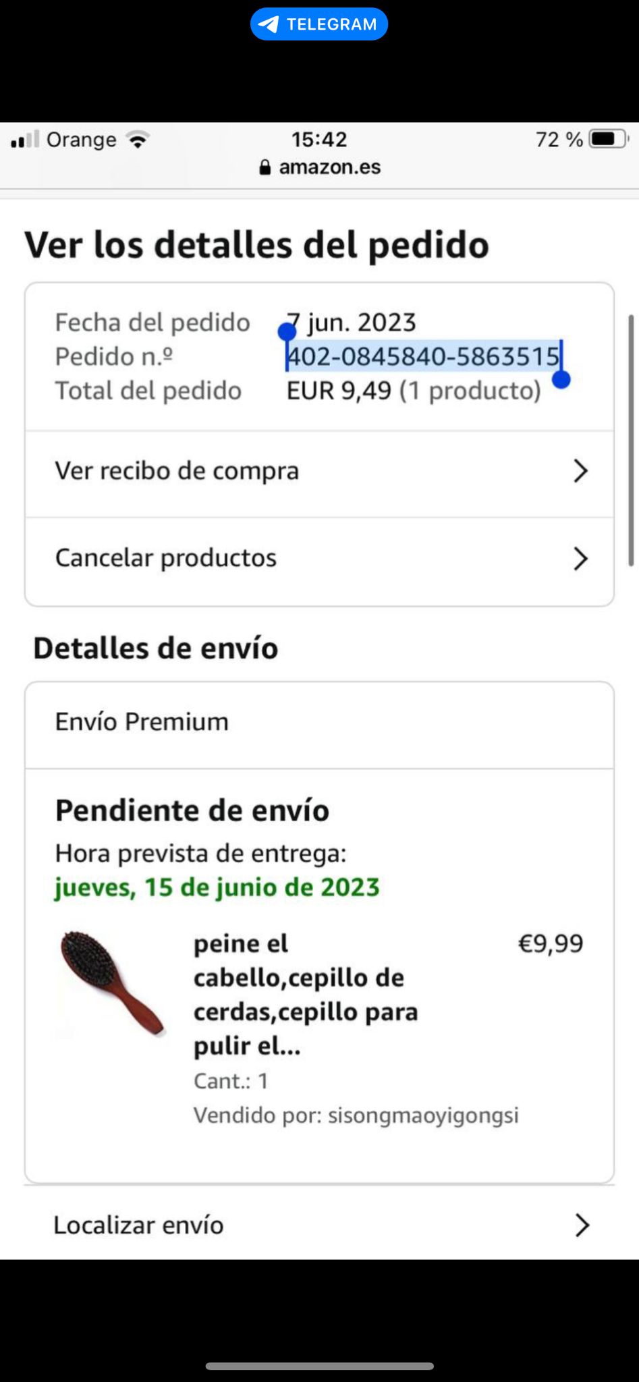Tap the hairbrush product thumbnail
This screenshot has width=639, height=1382.
pyautogui.click(x=112, y=983)
